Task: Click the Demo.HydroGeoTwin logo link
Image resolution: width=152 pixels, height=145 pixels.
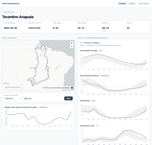Action: tap(11, 3)
